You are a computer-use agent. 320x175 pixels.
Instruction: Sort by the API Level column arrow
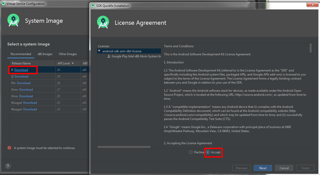pyautogui.click(x=73, y=63)
